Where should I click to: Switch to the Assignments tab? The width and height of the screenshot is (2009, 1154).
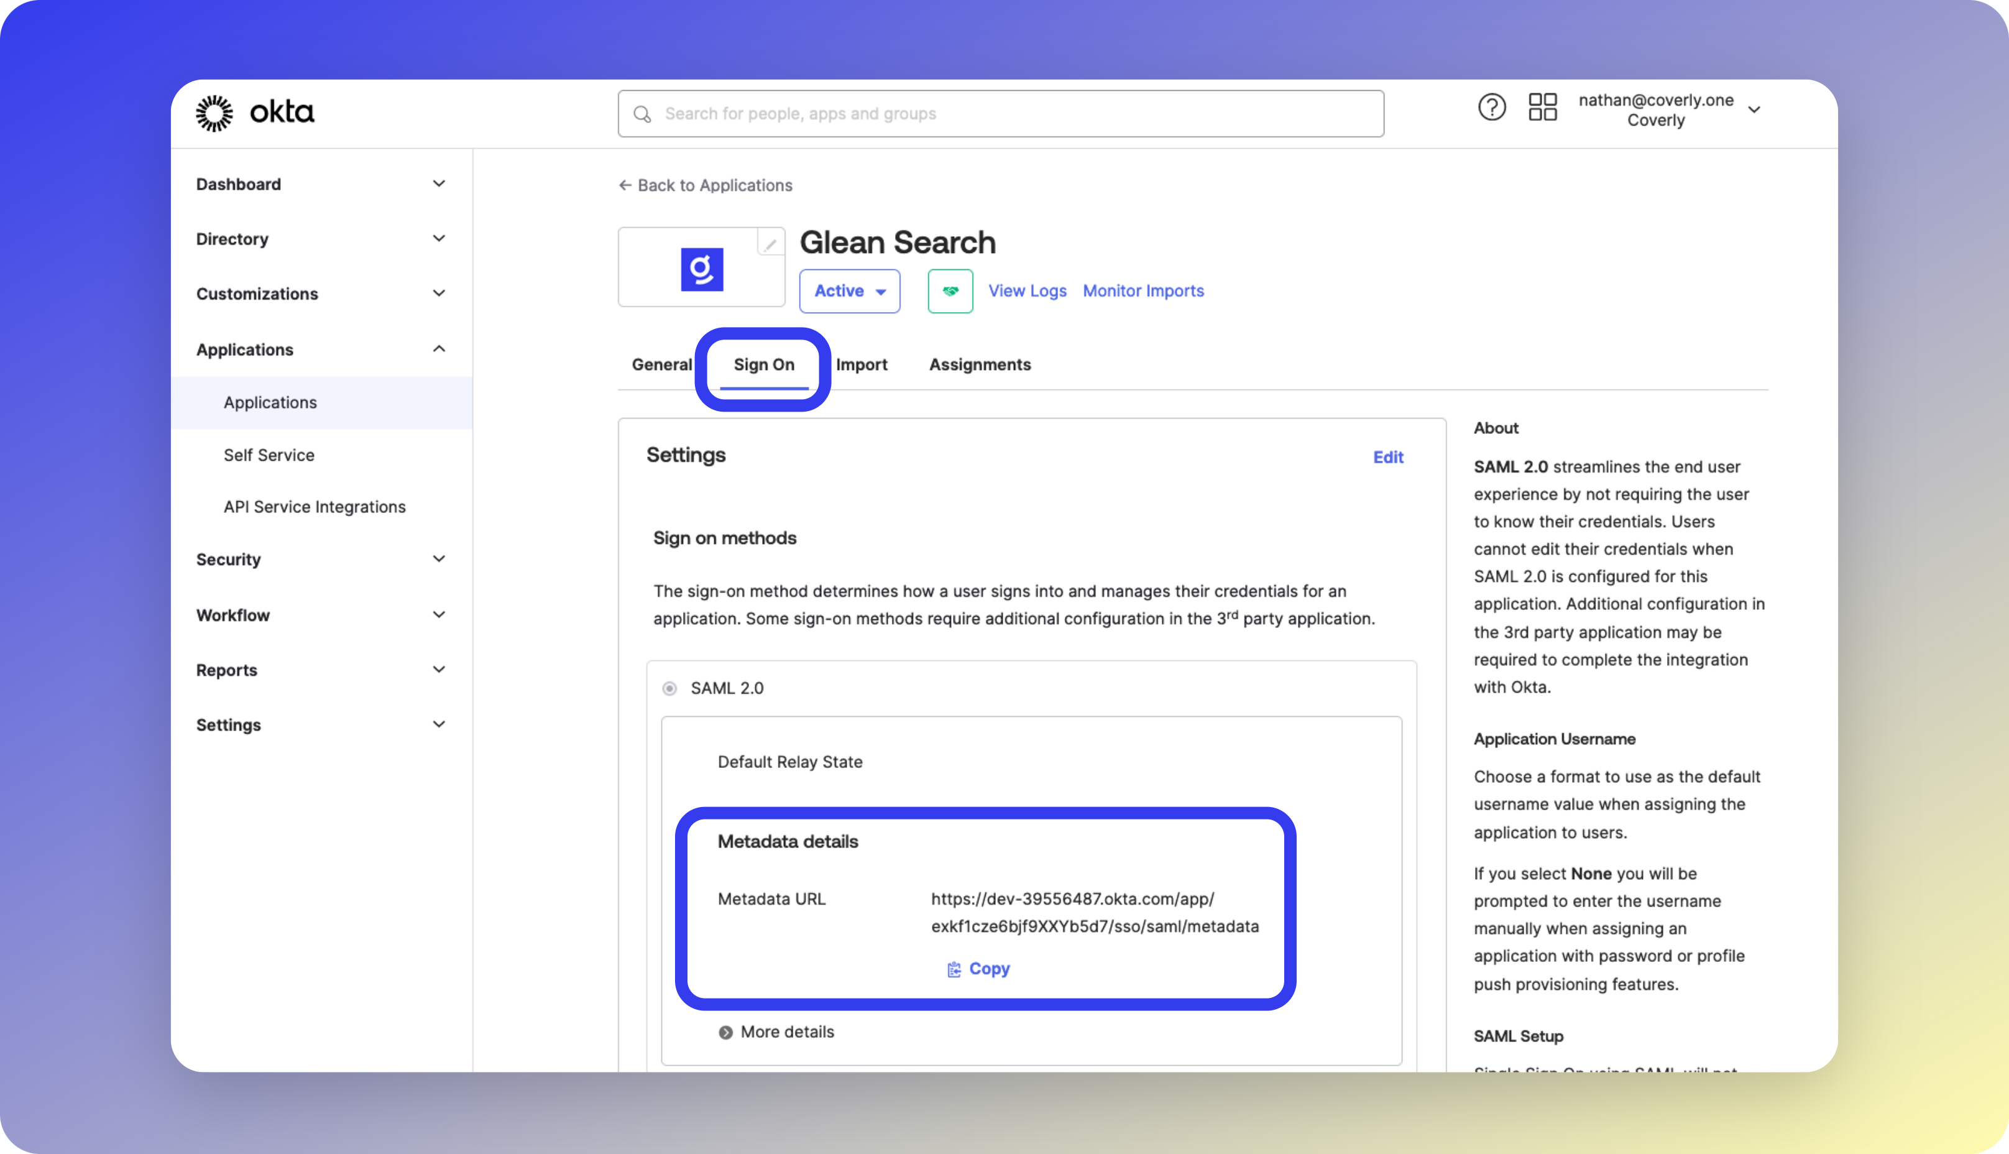click(x=979, y=364)
